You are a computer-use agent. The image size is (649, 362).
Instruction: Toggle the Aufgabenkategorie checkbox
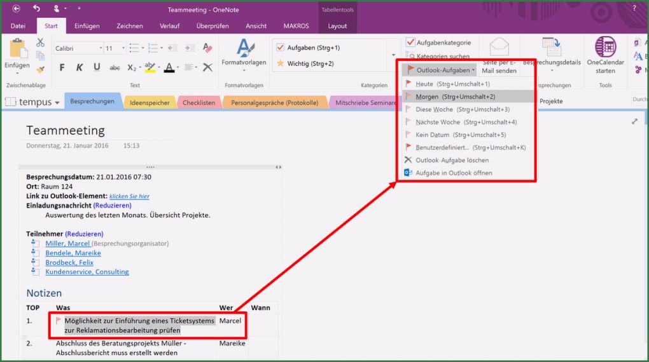click(411, 43)
